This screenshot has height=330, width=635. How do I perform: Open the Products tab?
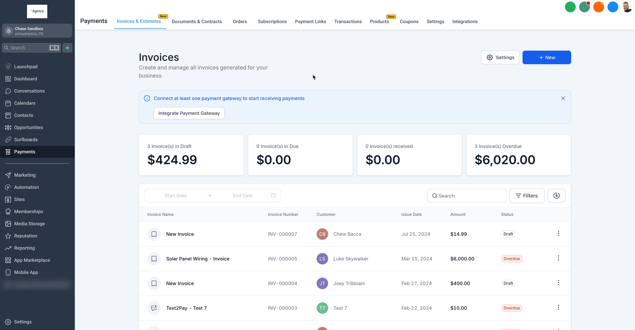tap(379, 22)
